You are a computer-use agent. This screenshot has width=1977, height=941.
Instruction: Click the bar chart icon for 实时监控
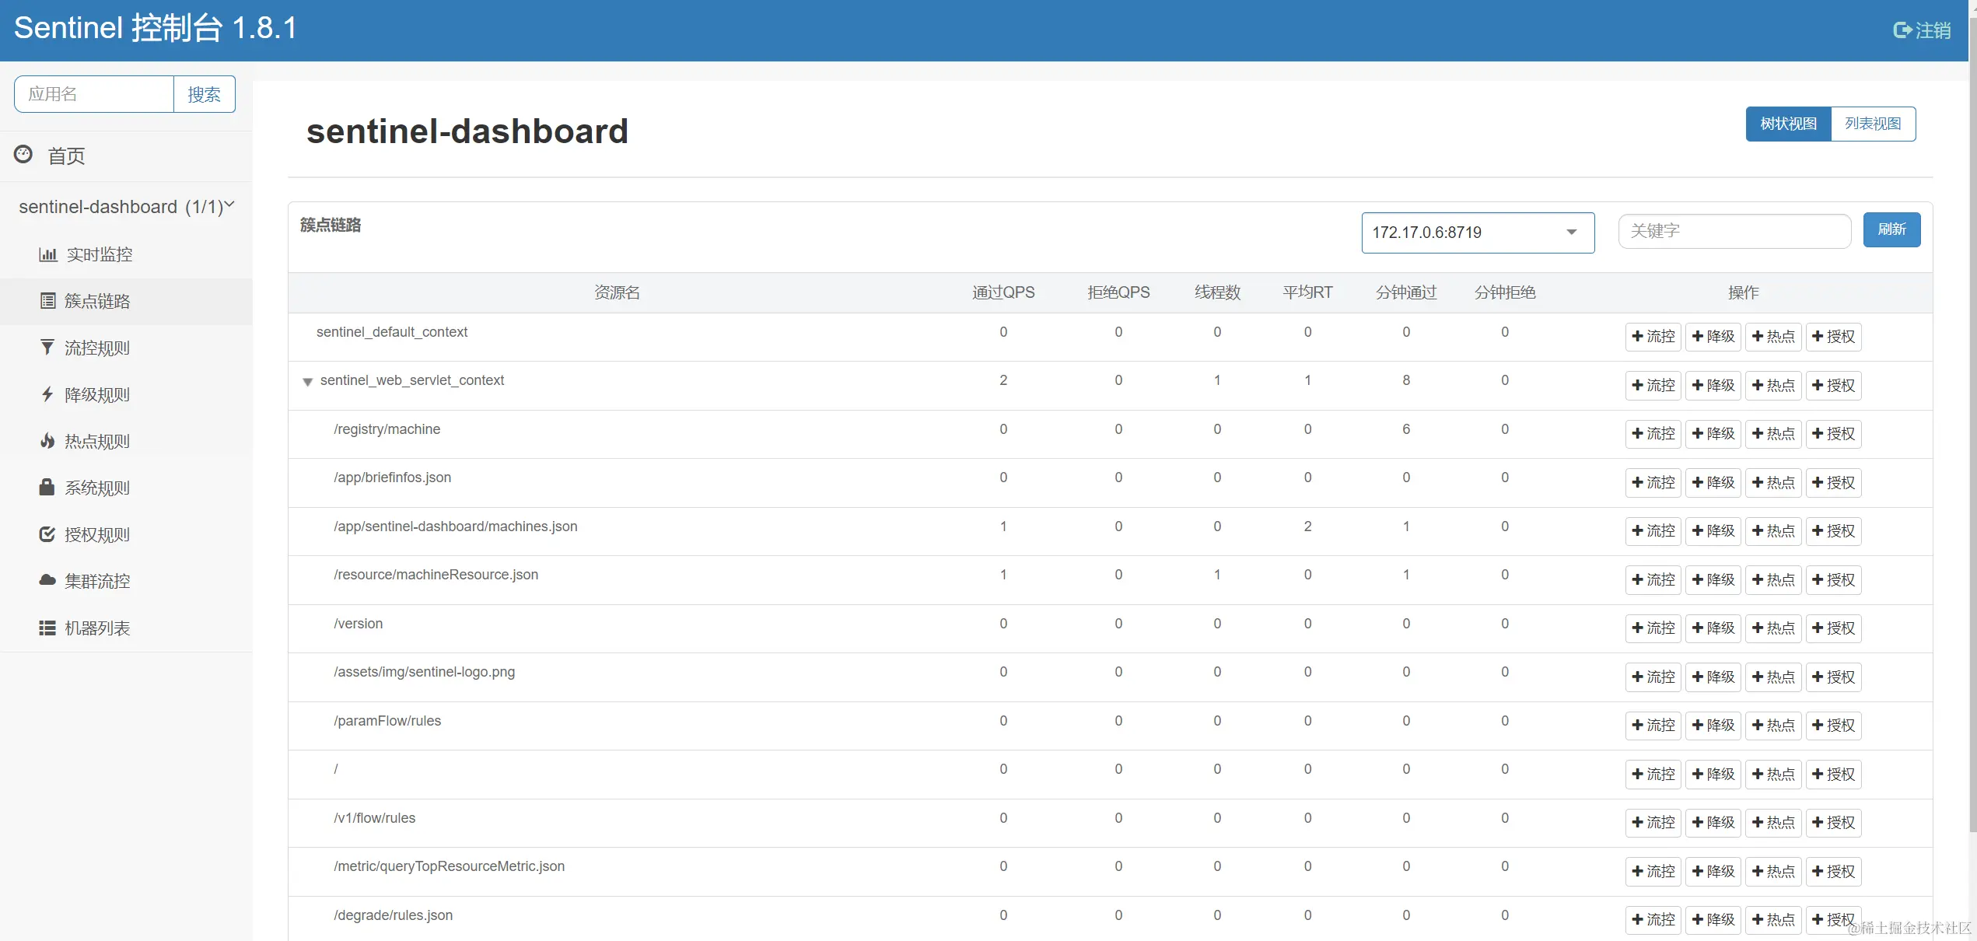[48, 254]
